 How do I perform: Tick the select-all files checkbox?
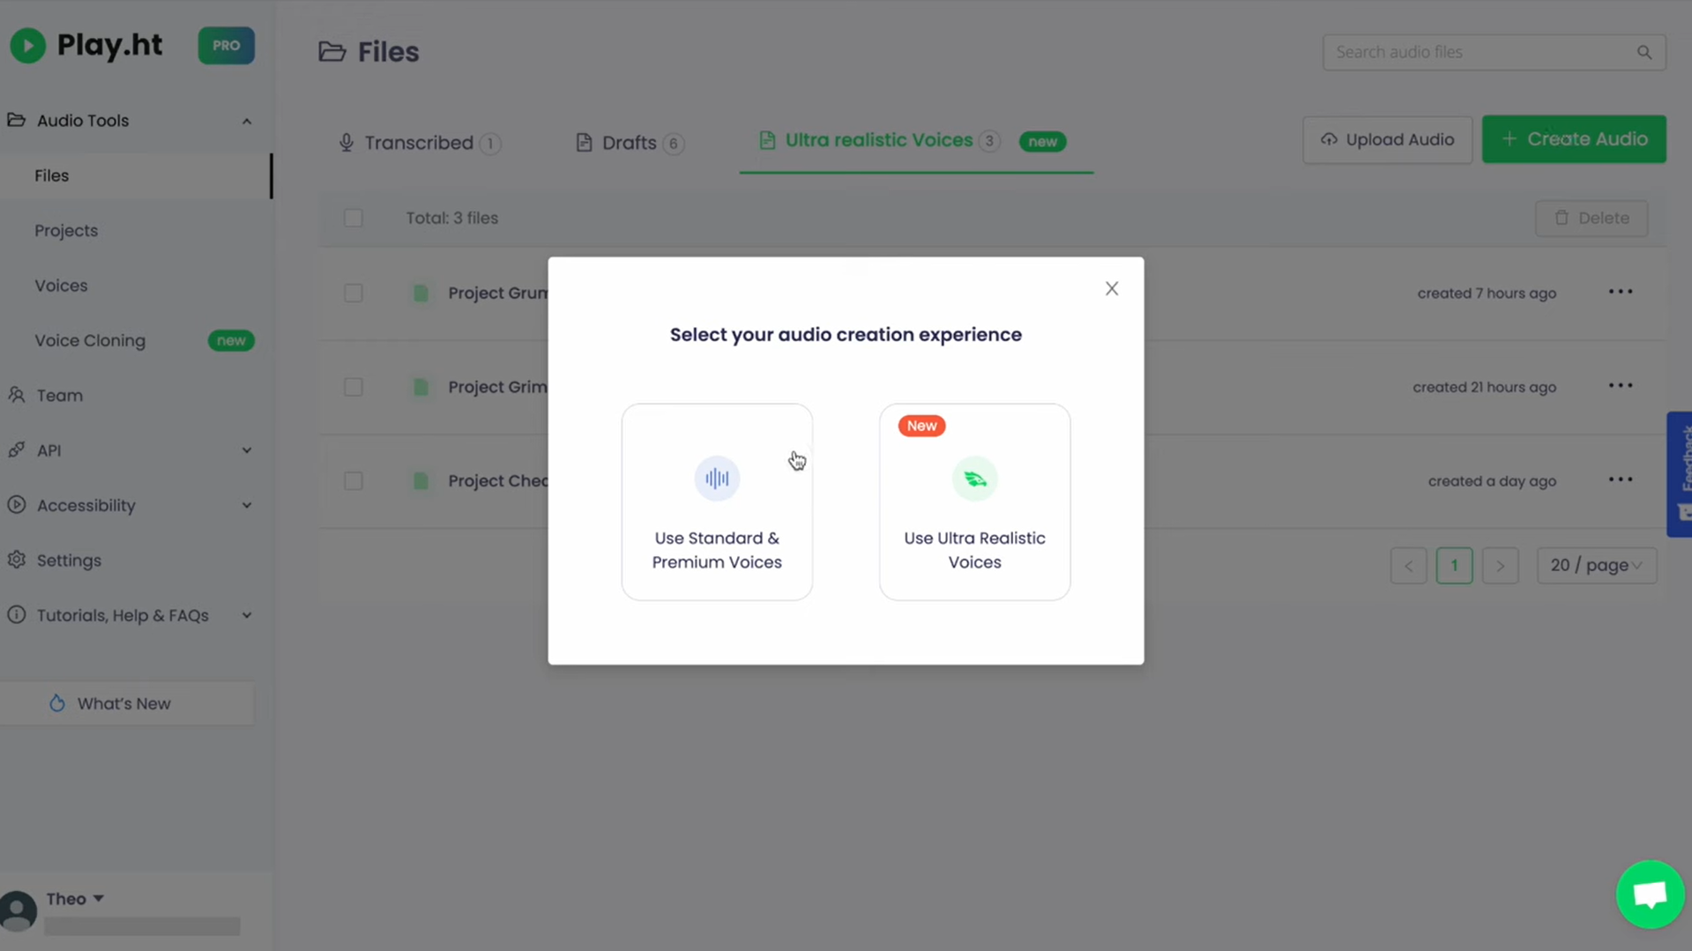pyautogui.click(x=353, y=218)
